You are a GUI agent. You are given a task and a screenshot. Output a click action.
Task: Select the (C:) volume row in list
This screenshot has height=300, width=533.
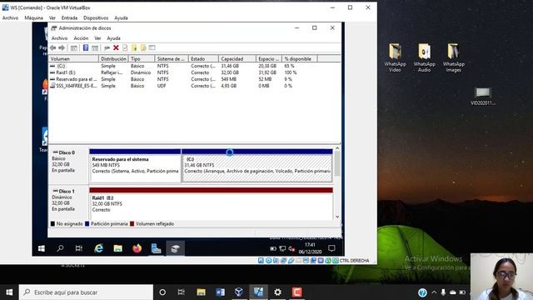coord(194,66)
